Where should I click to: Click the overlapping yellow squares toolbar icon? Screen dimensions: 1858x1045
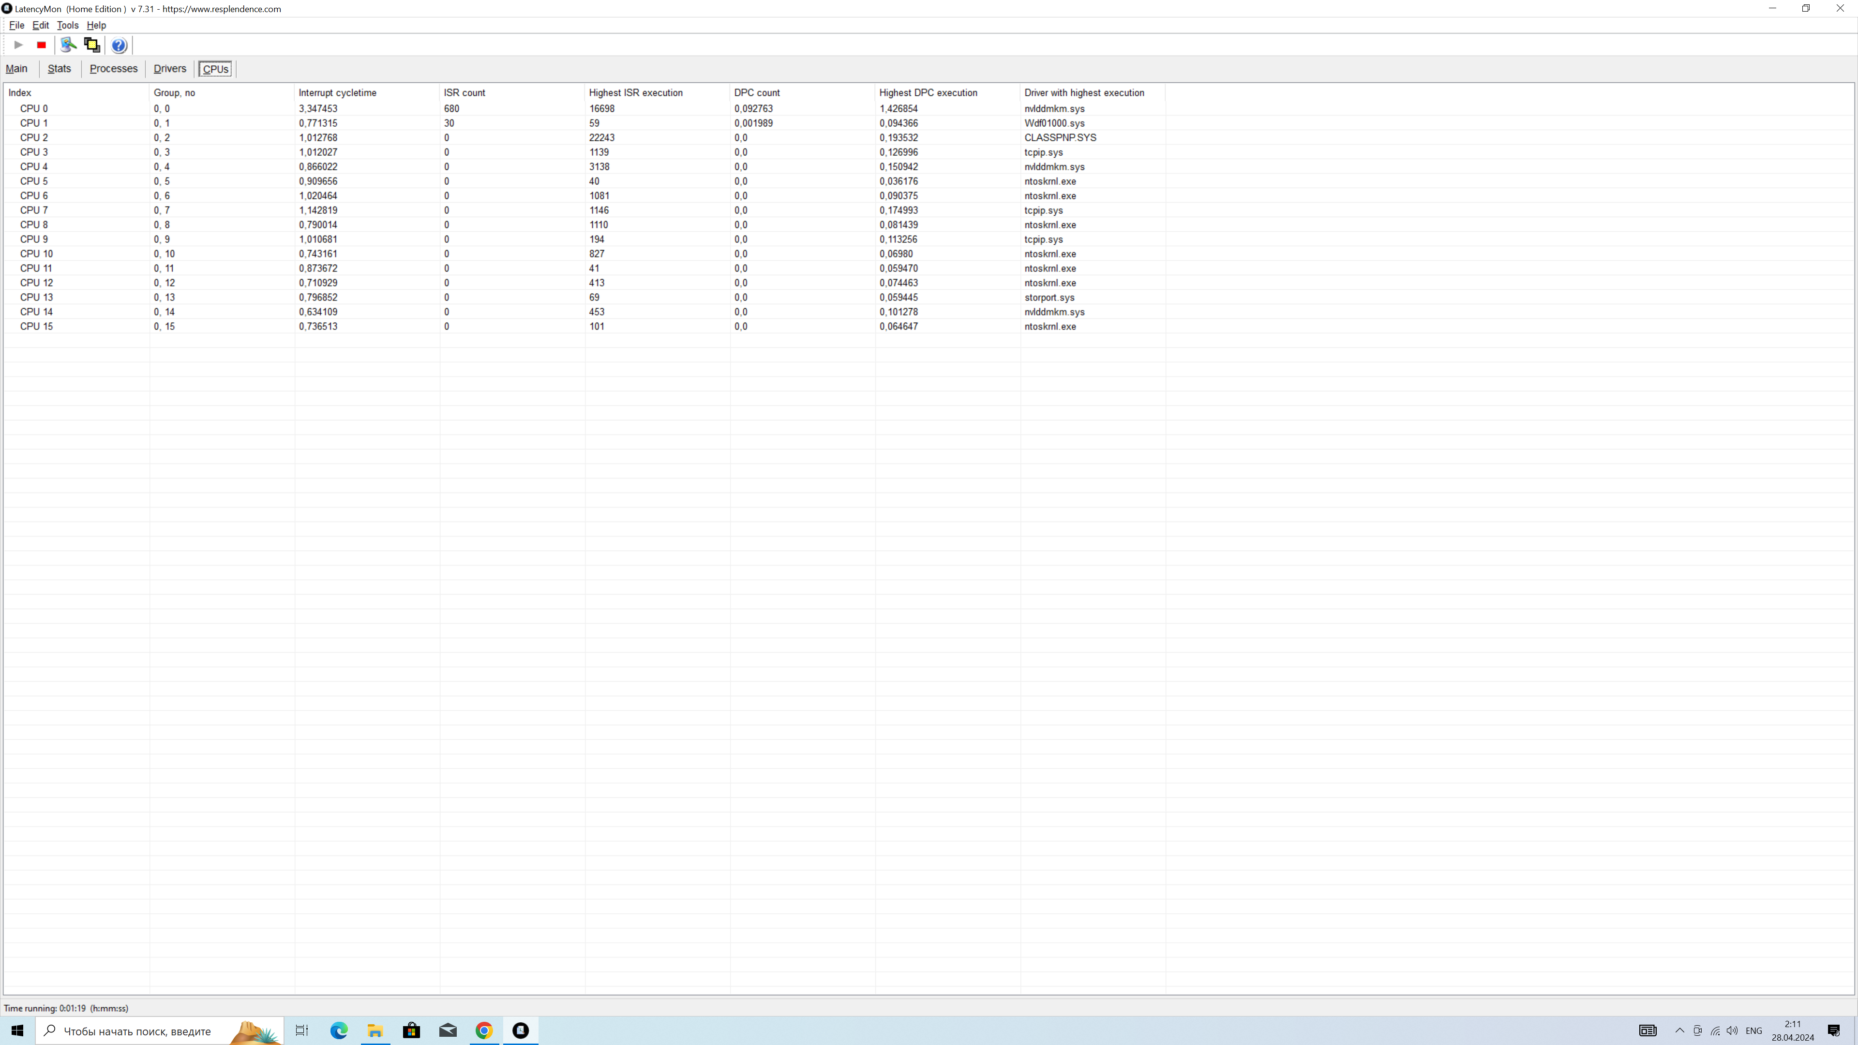(91, 45)
